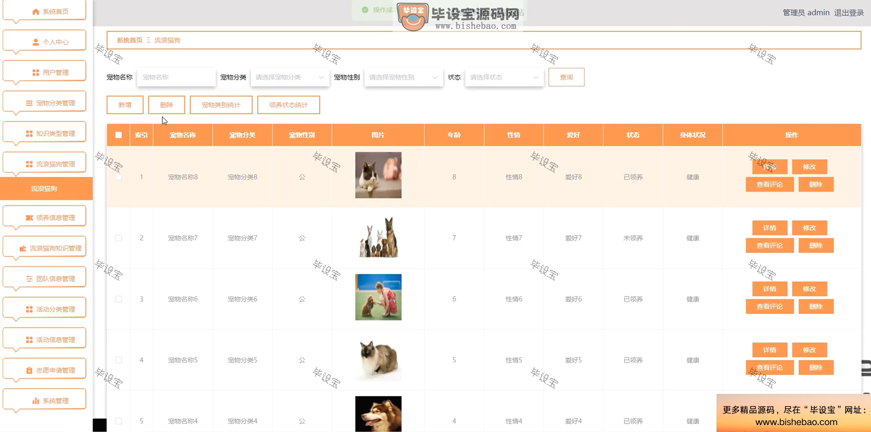Screen dimensions: 871x432
Task: Click the 新增 button
Action: (125, 105)
